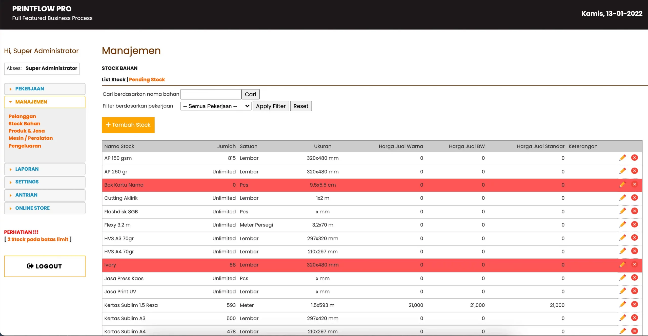Select the List Stock tab
The image size is (648, 336).
tap(113, 80)
